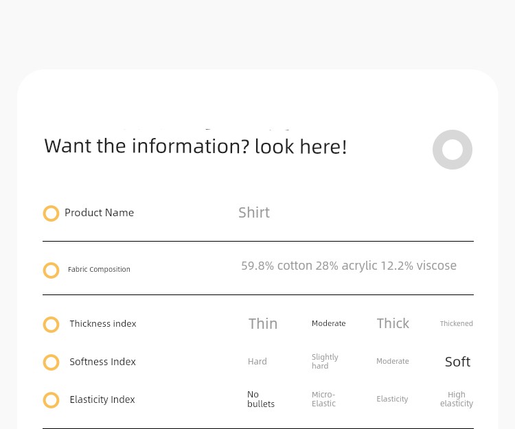This screenshot has width=515, height=429.
Task: Choose the Soft softness option
Action: 457,362
